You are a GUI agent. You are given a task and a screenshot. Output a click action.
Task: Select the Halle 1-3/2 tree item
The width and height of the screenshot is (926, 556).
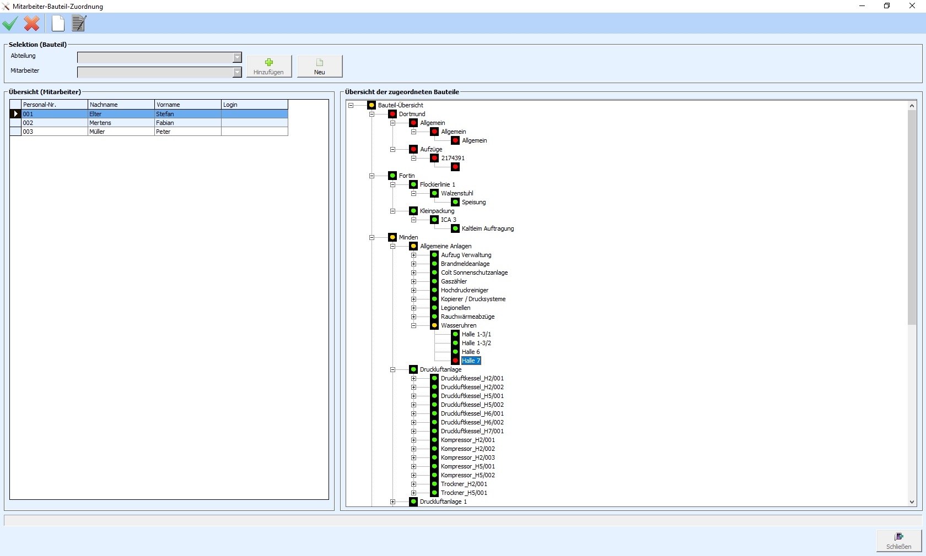point(476,343)
